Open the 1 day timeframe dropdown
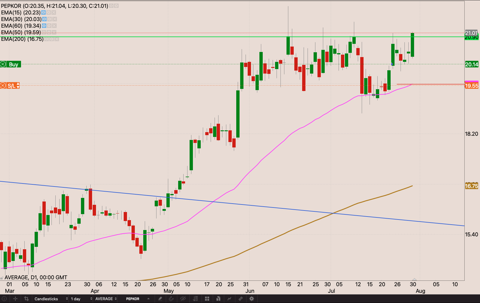This screenshot has width=480, height=303. [81, 299]
